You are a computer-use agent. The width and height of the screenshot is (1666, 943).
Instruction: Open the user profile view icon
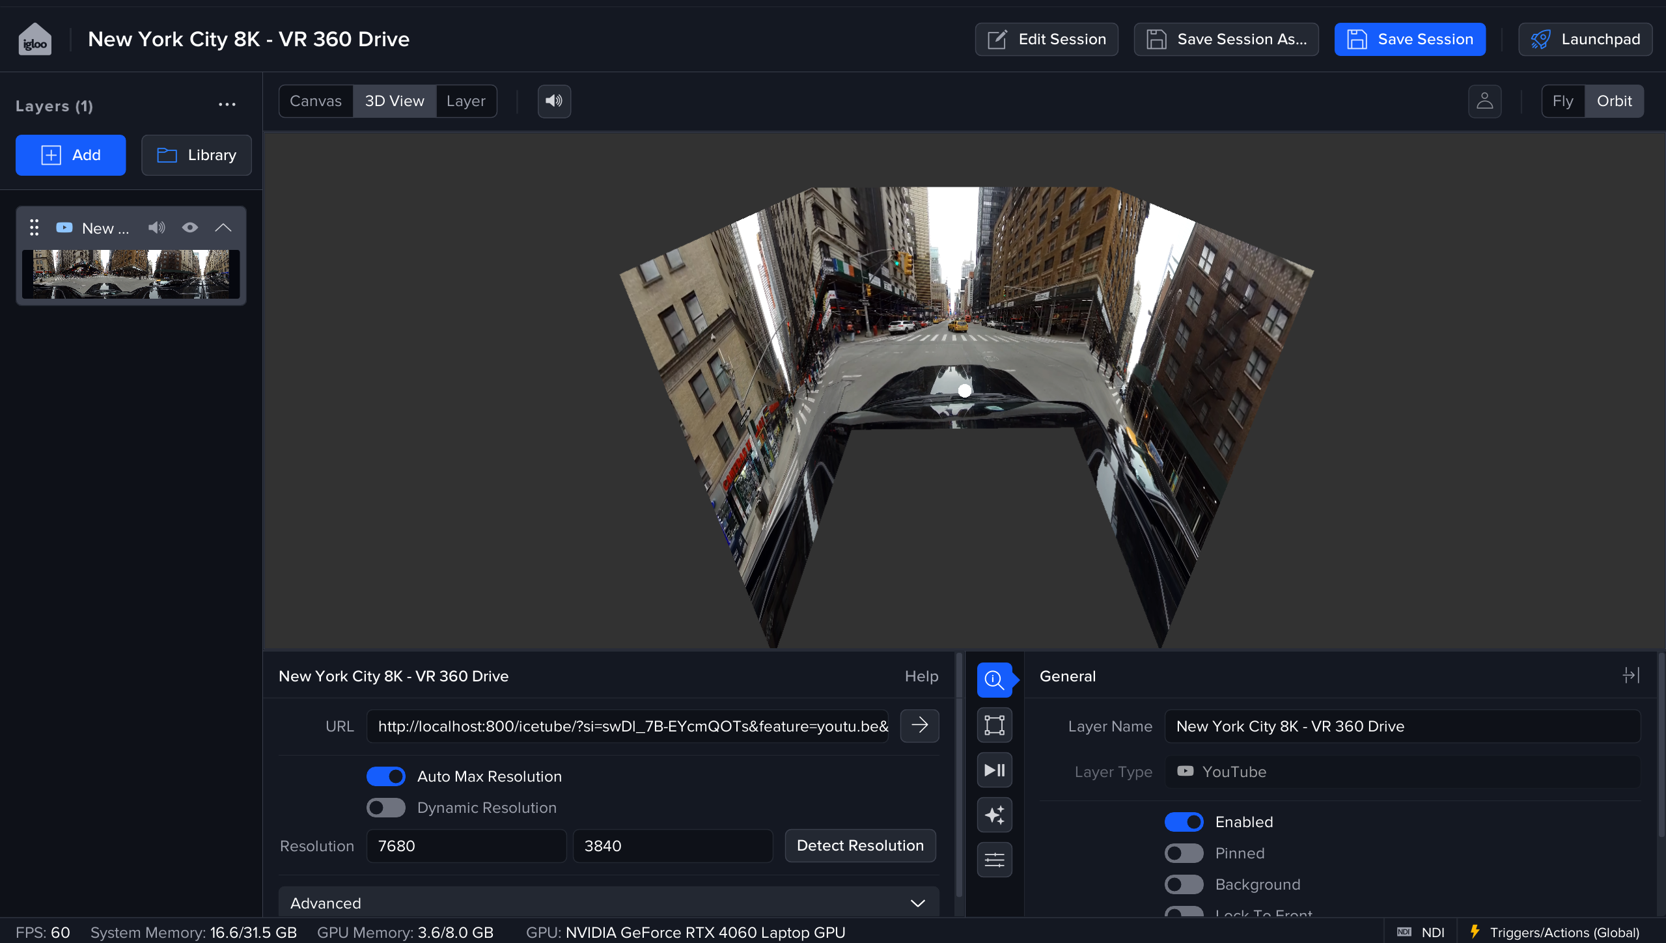[1484, 101]
